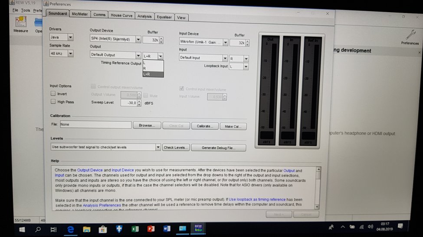Open PowerPoint from taskbar
Screen dimensions: 423x237
tap(151, 229)
